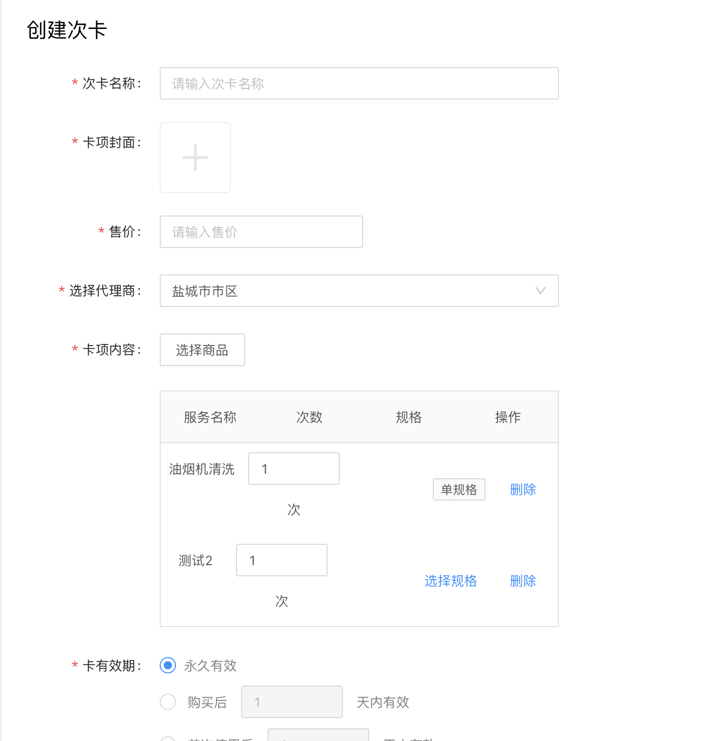This screenshot has height=741, width=711.
Task: Click the 创建次卡 page title
Action: pos(67,30)
